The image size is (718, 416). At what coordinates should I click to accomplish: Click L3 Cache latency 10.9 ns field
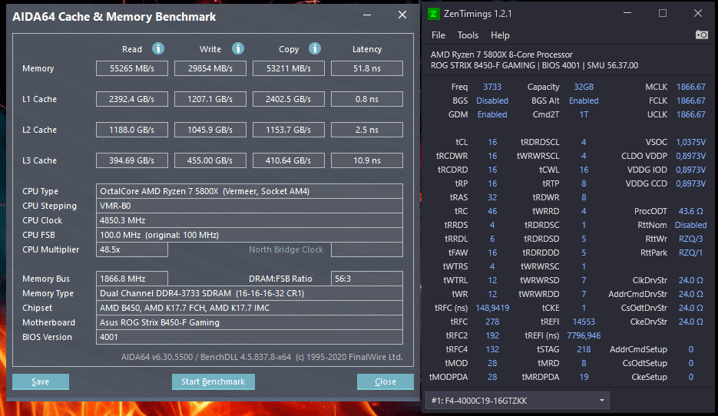367,160
